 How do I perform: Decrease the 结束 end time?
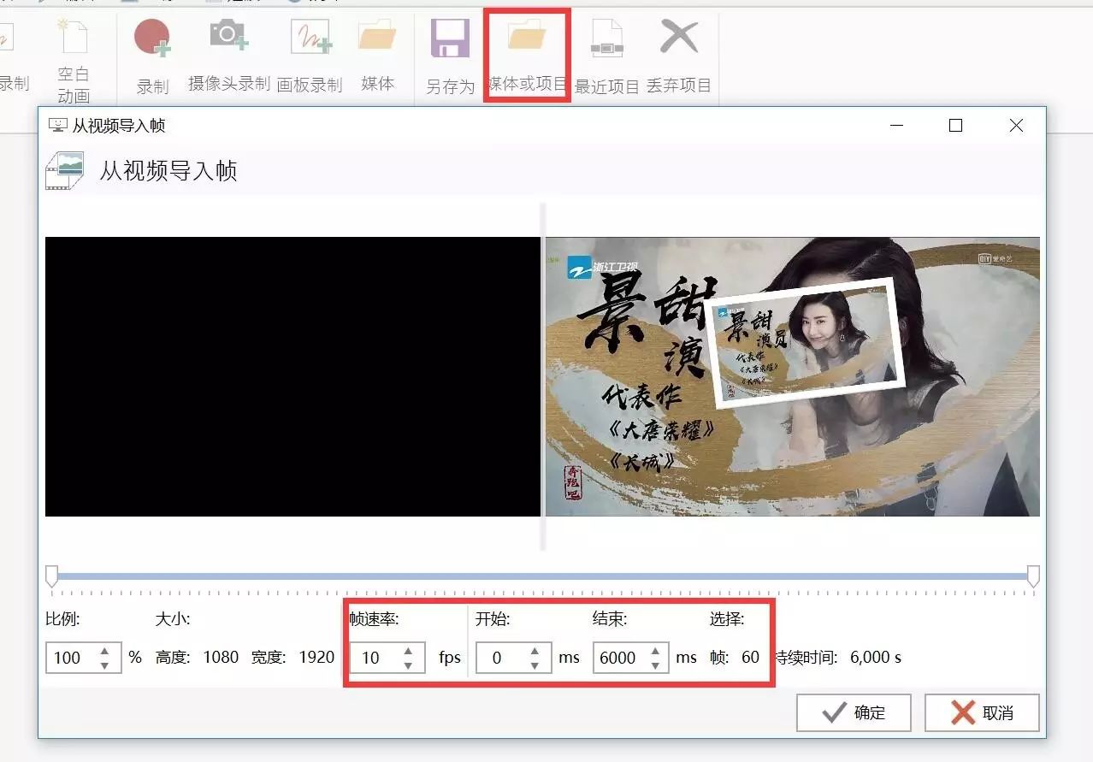[x=655, y=665]
